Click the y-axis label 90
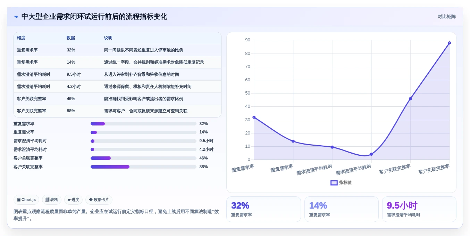The height and width of the screenshot is (236, 470). coord(247,40)
